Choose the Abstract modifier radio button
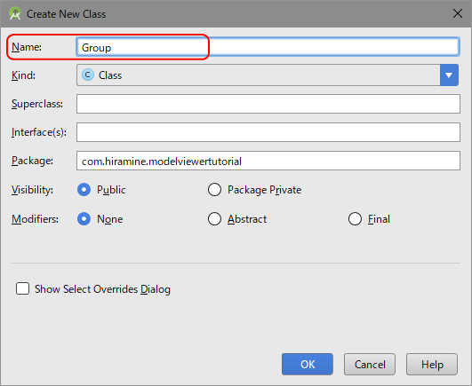Screen dimensions: 472x386 tap(214, 219)
